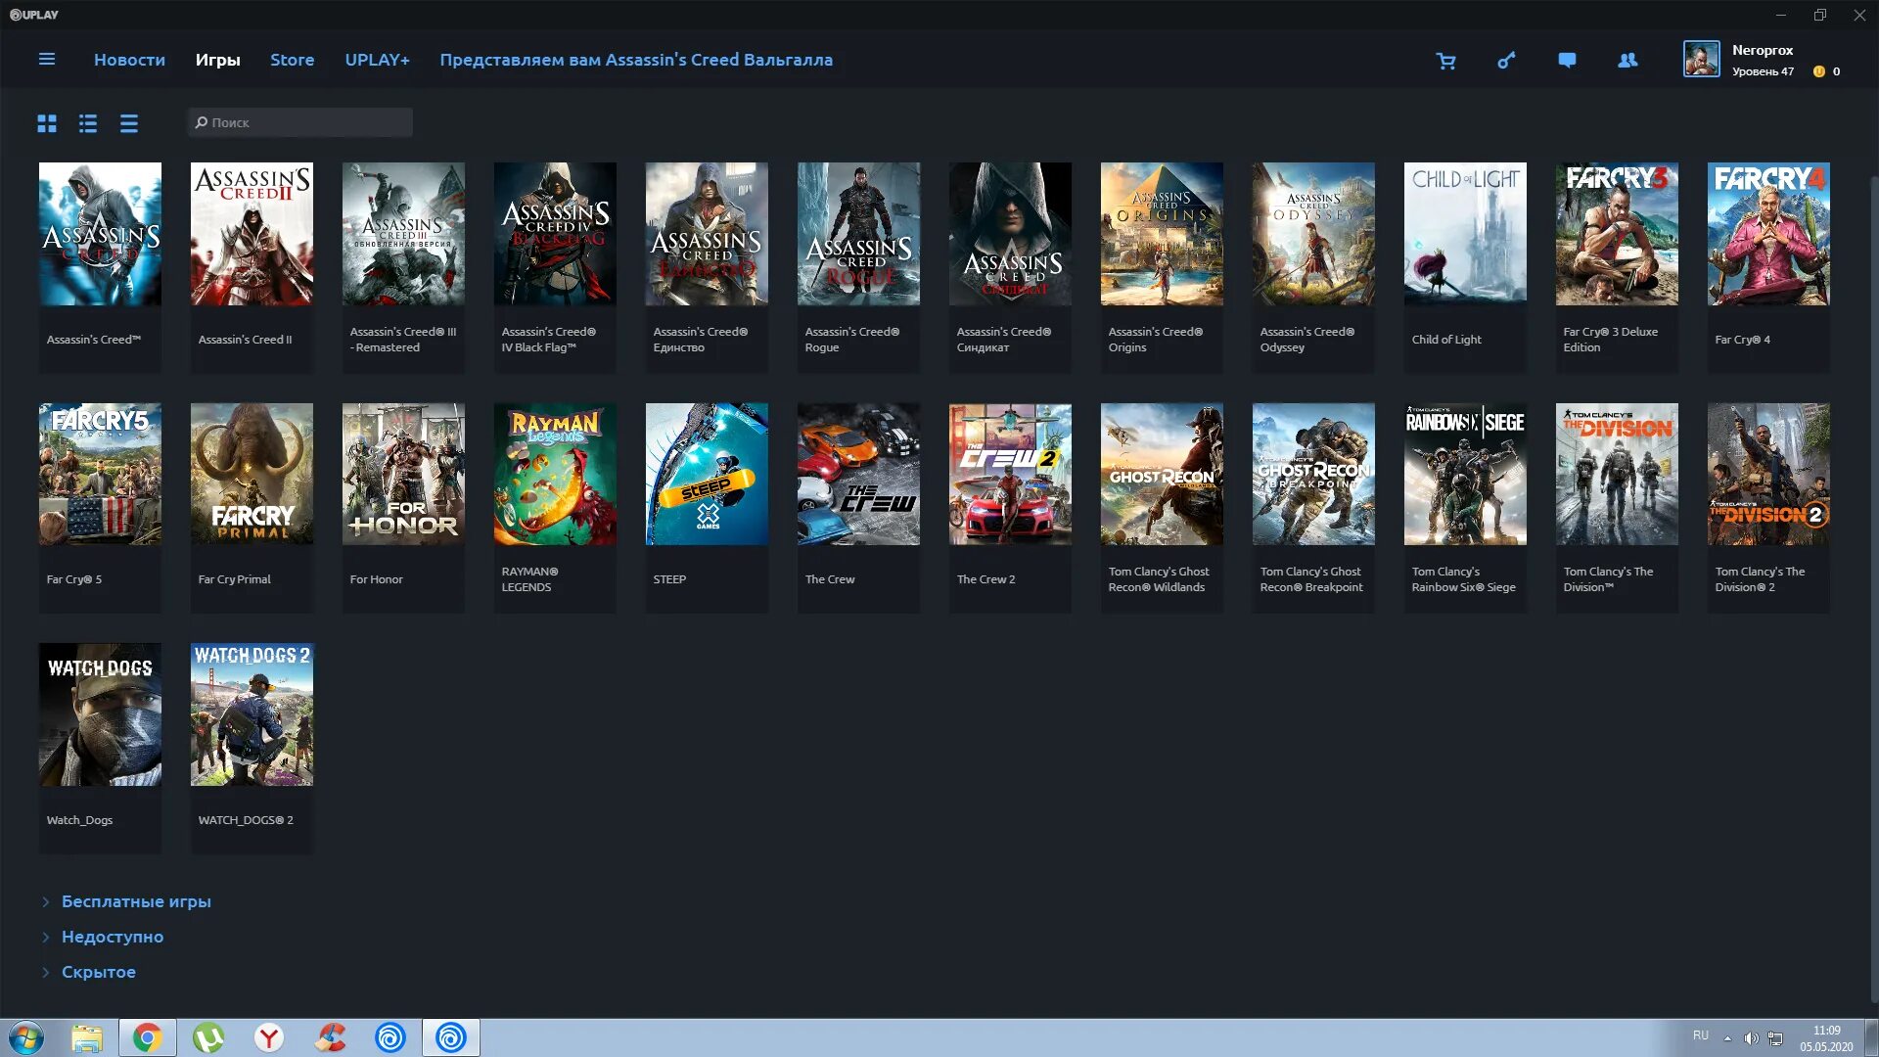Click the cart/shop icon in top bar

(x=1445, y=60)
